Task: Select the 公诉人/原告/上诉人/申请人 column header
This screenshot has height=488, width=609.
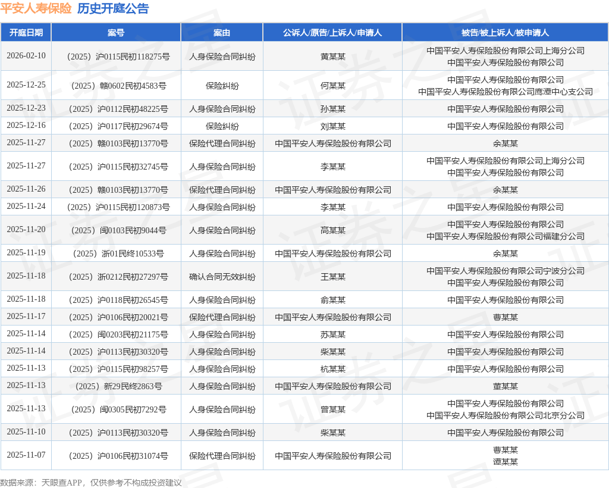Action: click(332, 33)
